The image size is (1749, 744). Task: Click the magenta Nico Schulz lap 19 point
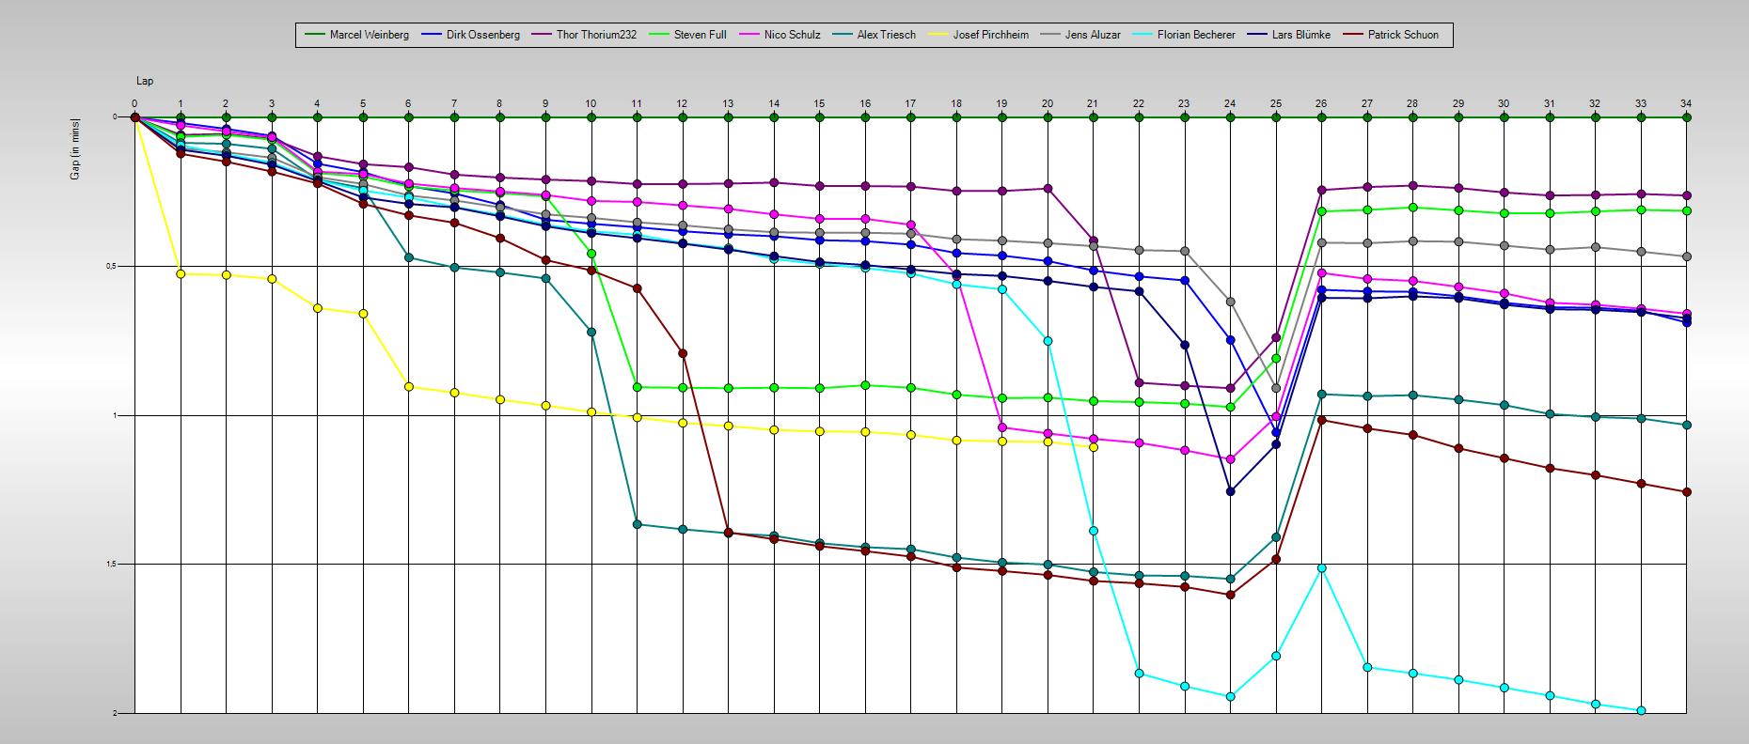pyautogui.click(x=1002, y=427)
